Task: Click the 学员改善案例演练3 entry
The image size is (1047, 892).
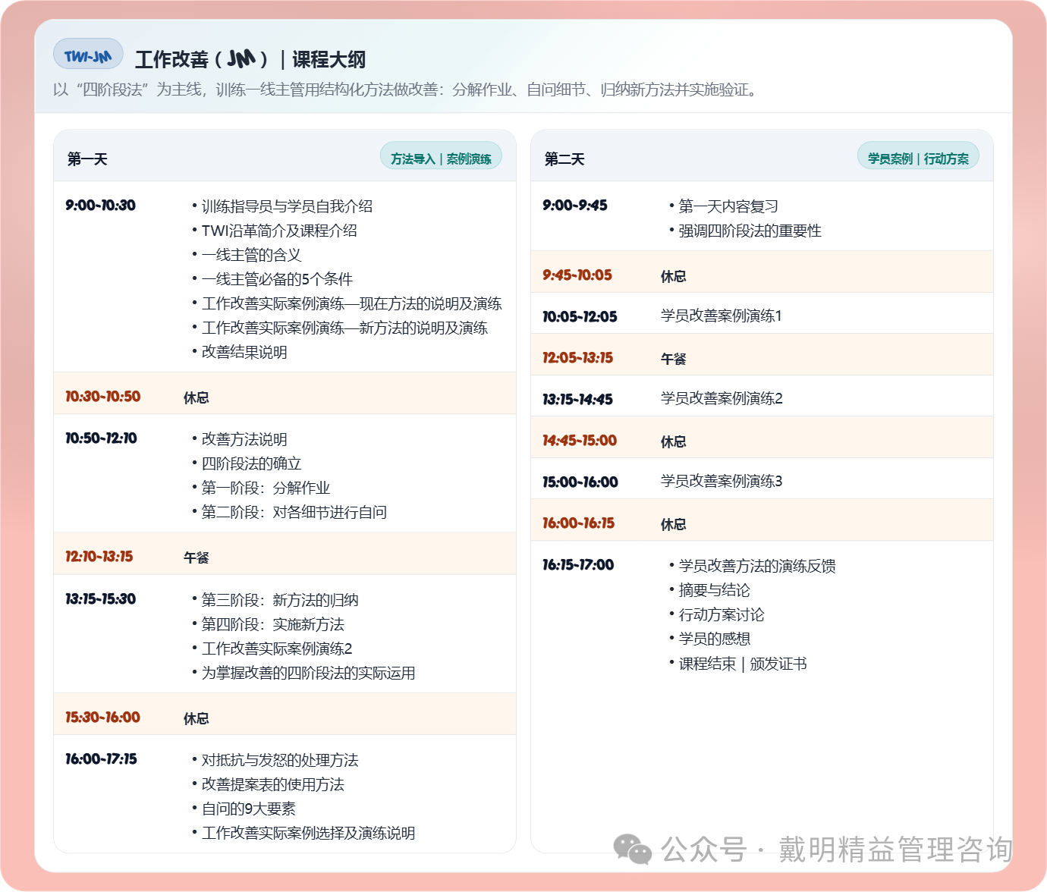Action: 721,481
